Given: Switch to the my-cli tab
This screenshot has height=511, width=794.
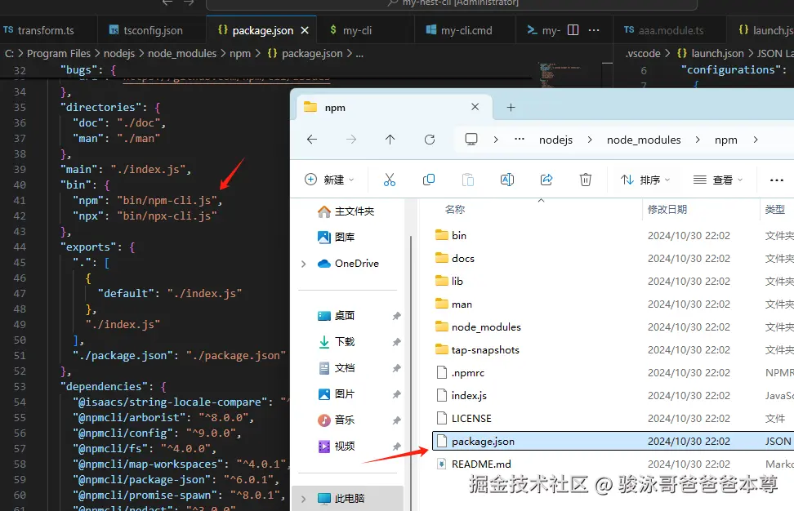Looking at the screenshot, I should [x=365, y=30].
